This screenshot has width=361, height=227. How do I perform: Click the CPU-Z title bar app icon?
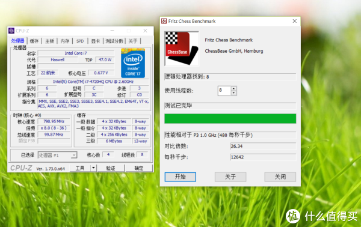11,31
